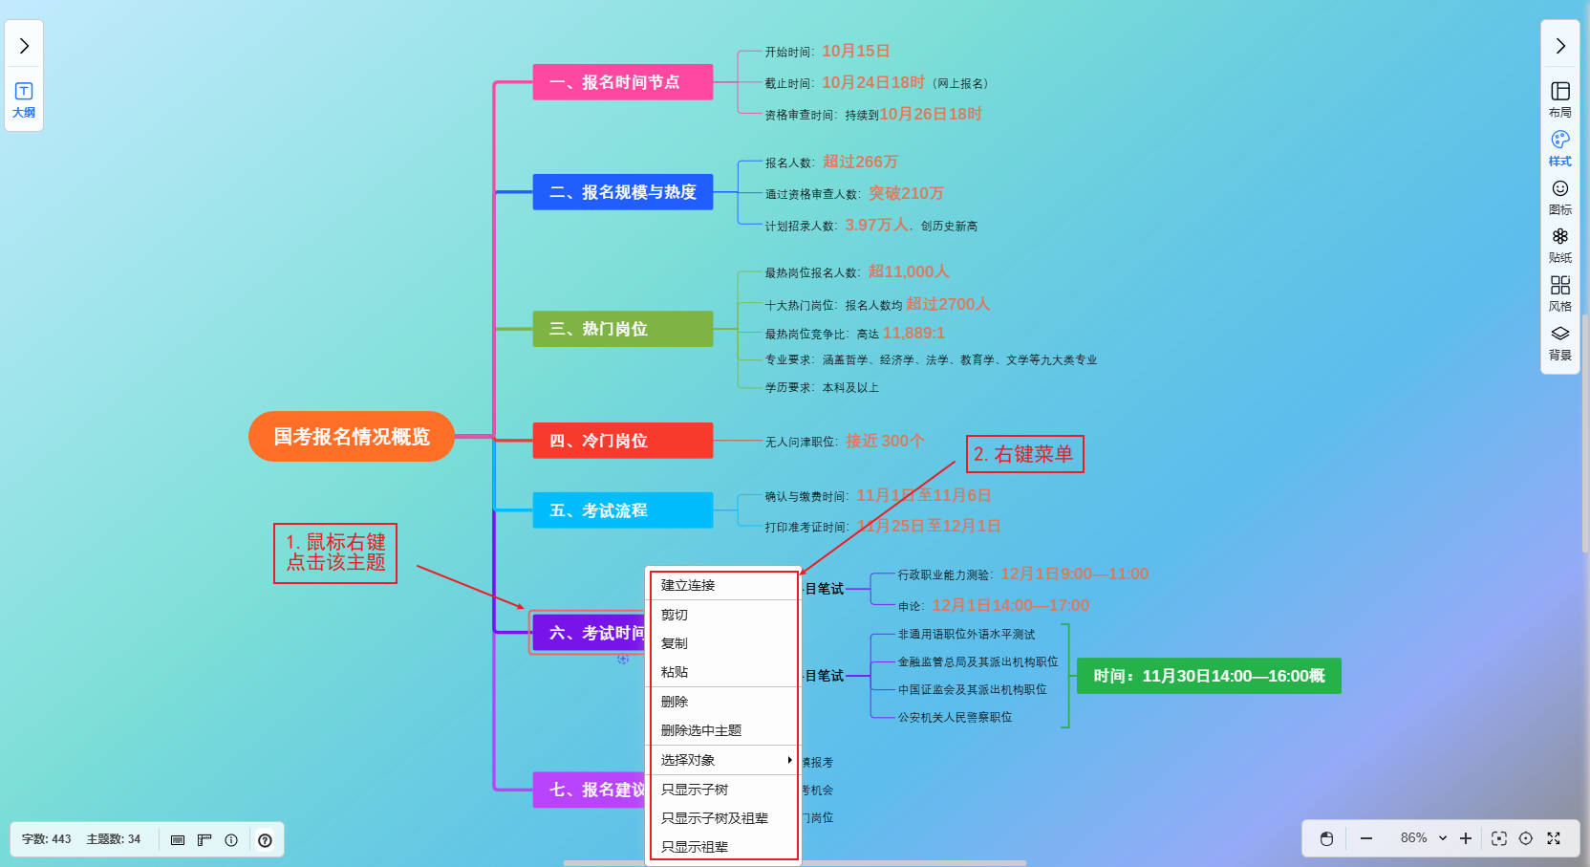
Task: Open the 大纲 outline panel
Action: click(24, 99)
